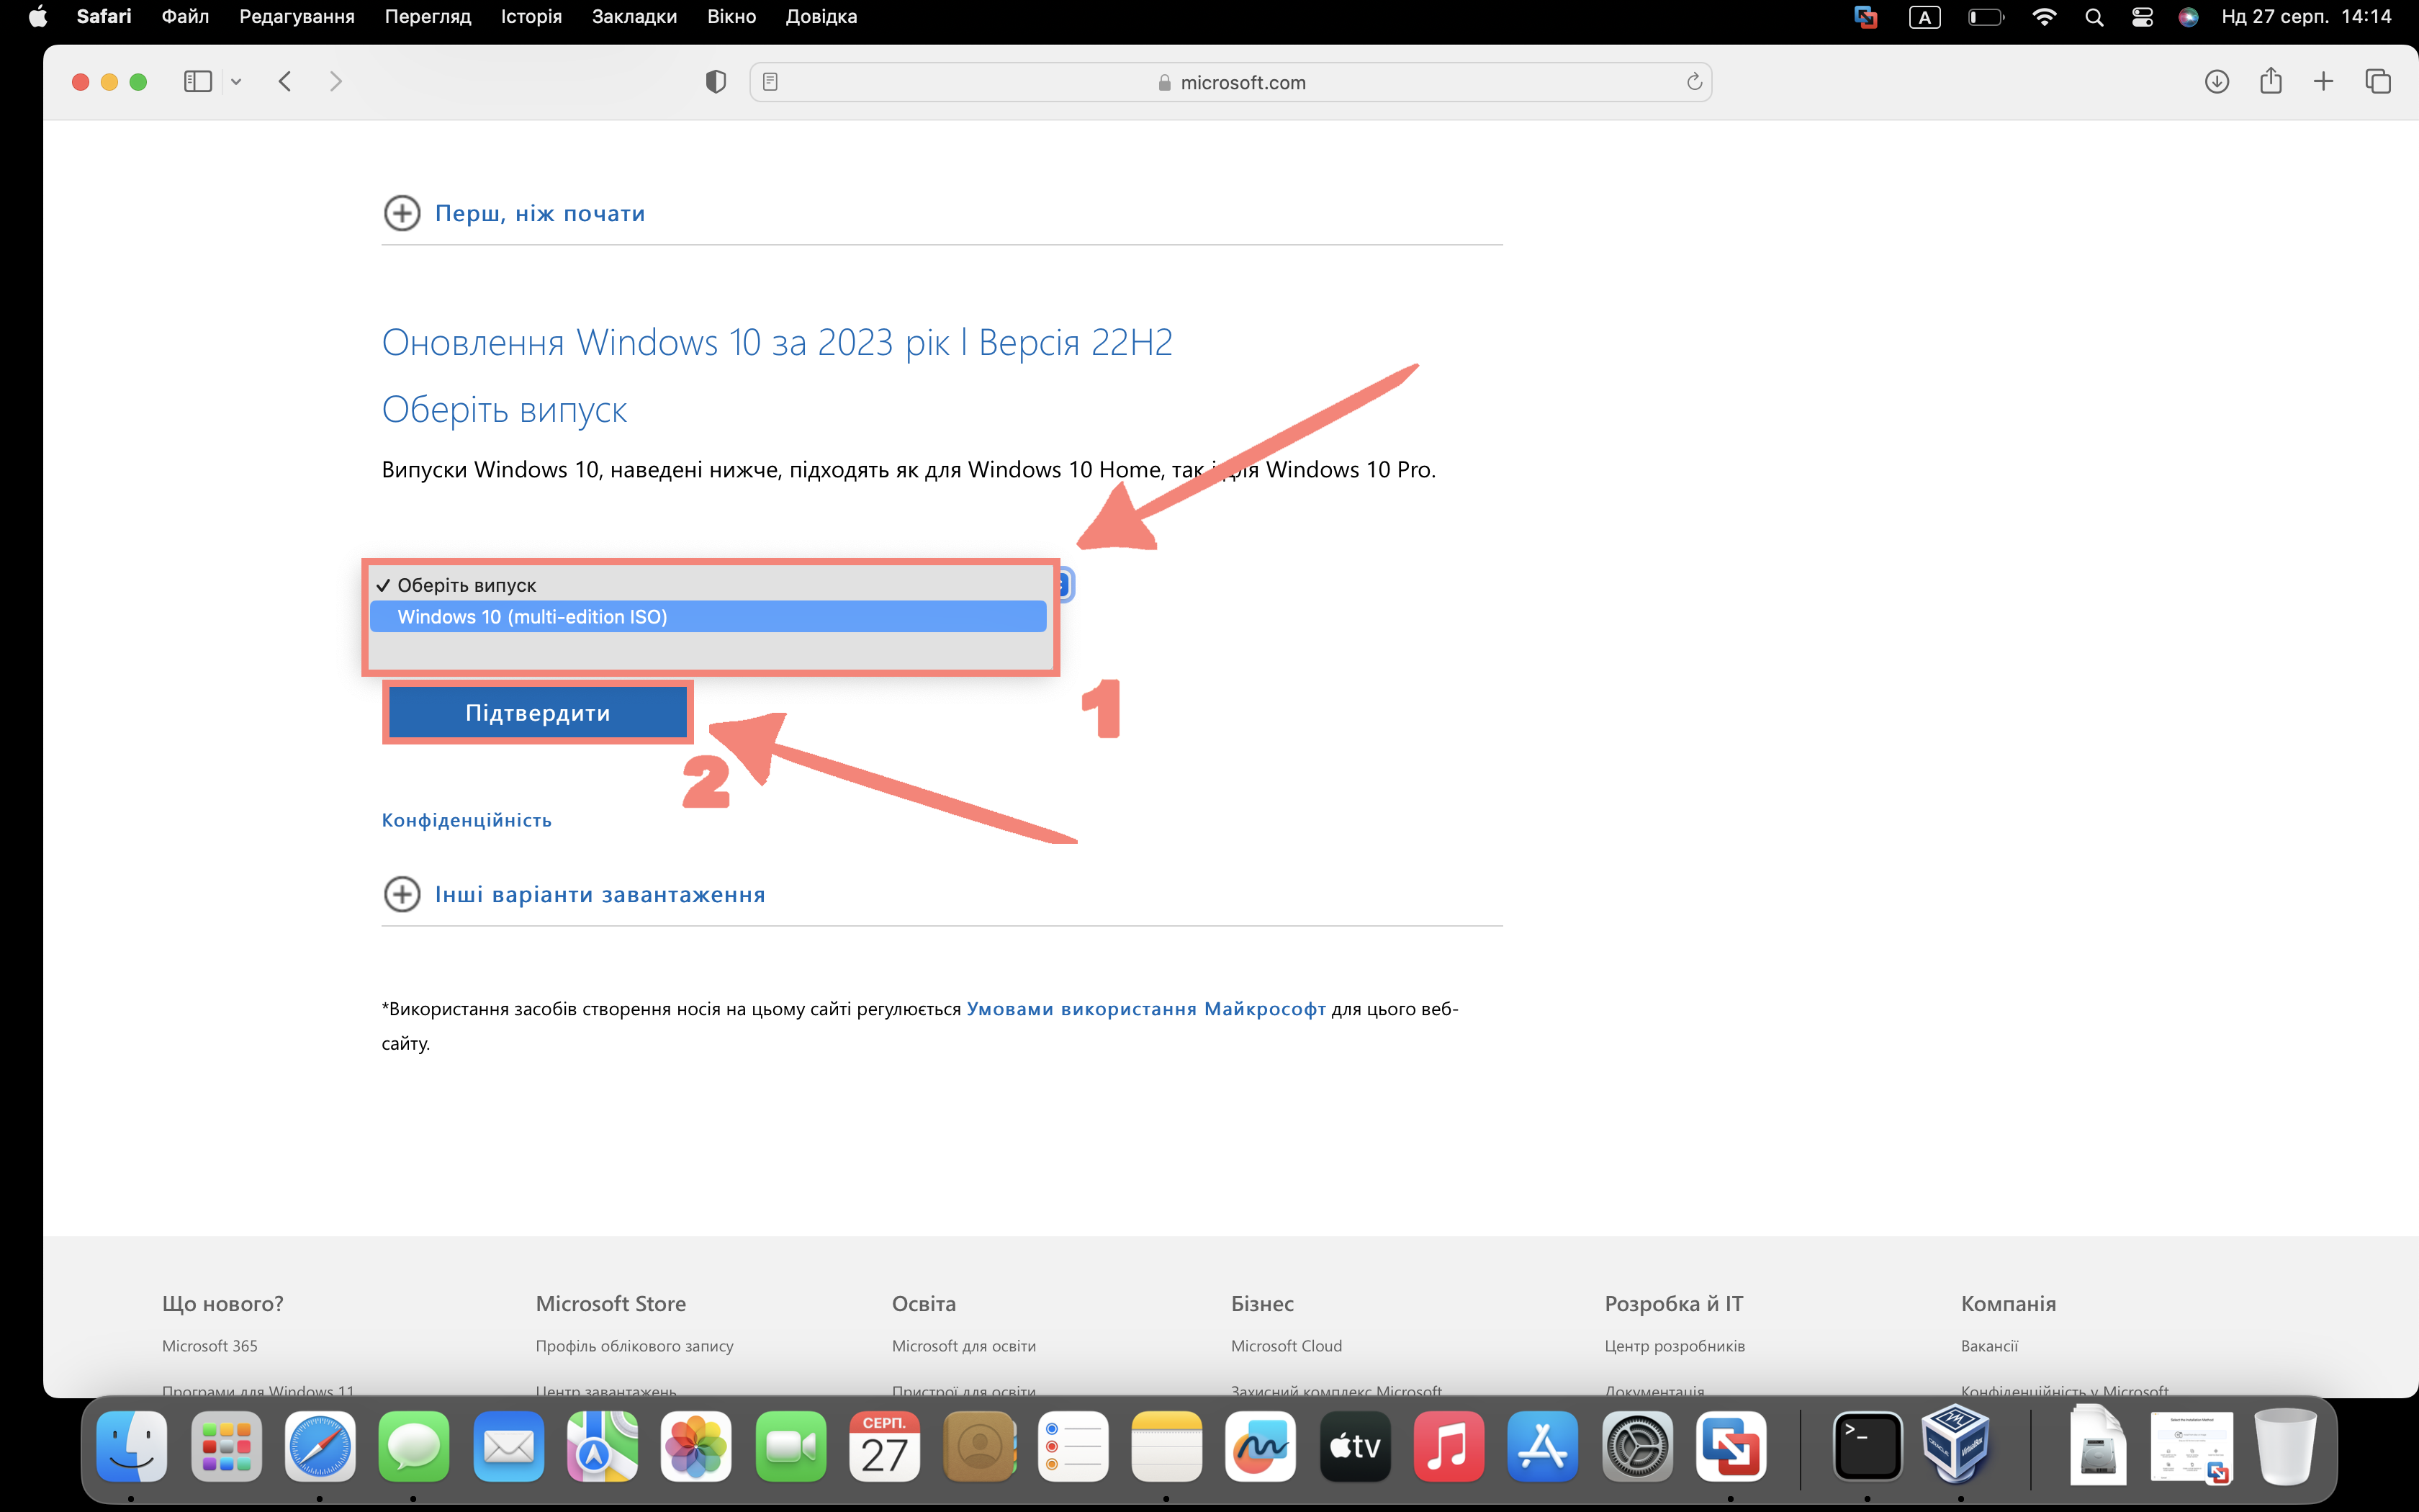Click the Підтвердити button
This screenshot has height=1512, width=2419.
point(538,713)
